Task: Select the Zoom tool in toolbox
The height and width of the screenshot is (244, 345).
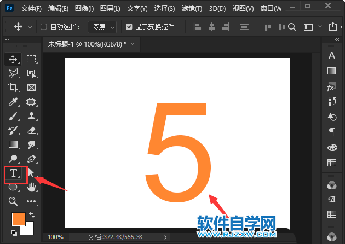Action: (x=13, y=201)
